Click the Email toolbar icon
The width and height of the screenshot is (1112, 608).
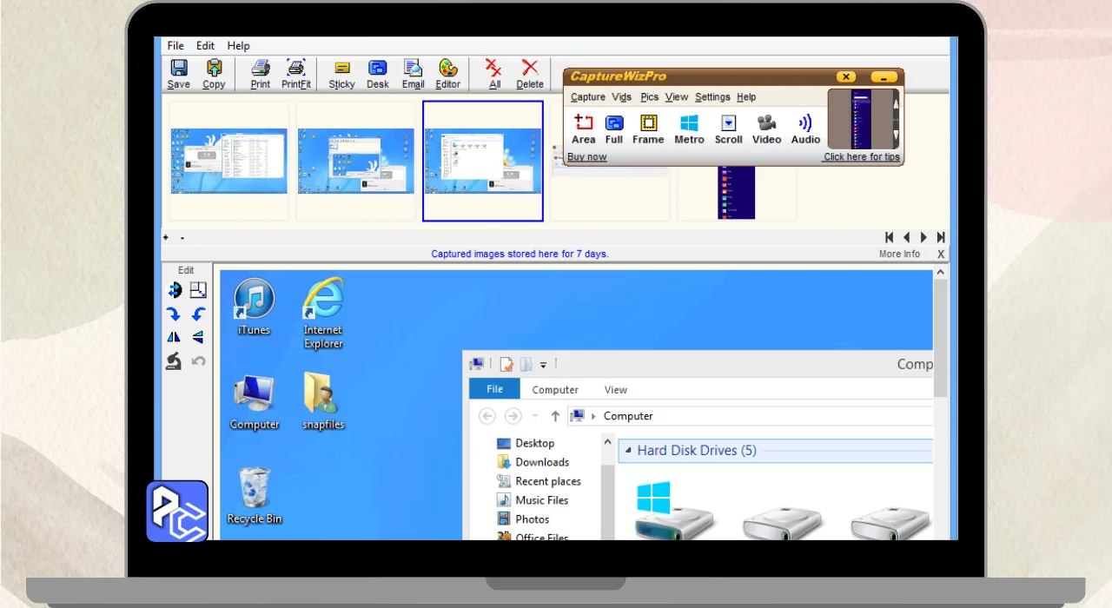[x=413, y=74]
